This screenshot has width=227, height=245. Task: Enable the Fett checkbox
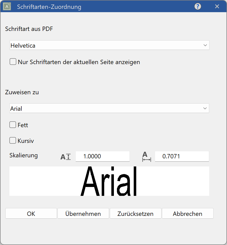(x=12, y=125)
